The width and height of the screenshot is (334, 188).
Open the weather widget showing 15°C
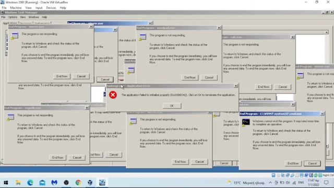[246, 183]
